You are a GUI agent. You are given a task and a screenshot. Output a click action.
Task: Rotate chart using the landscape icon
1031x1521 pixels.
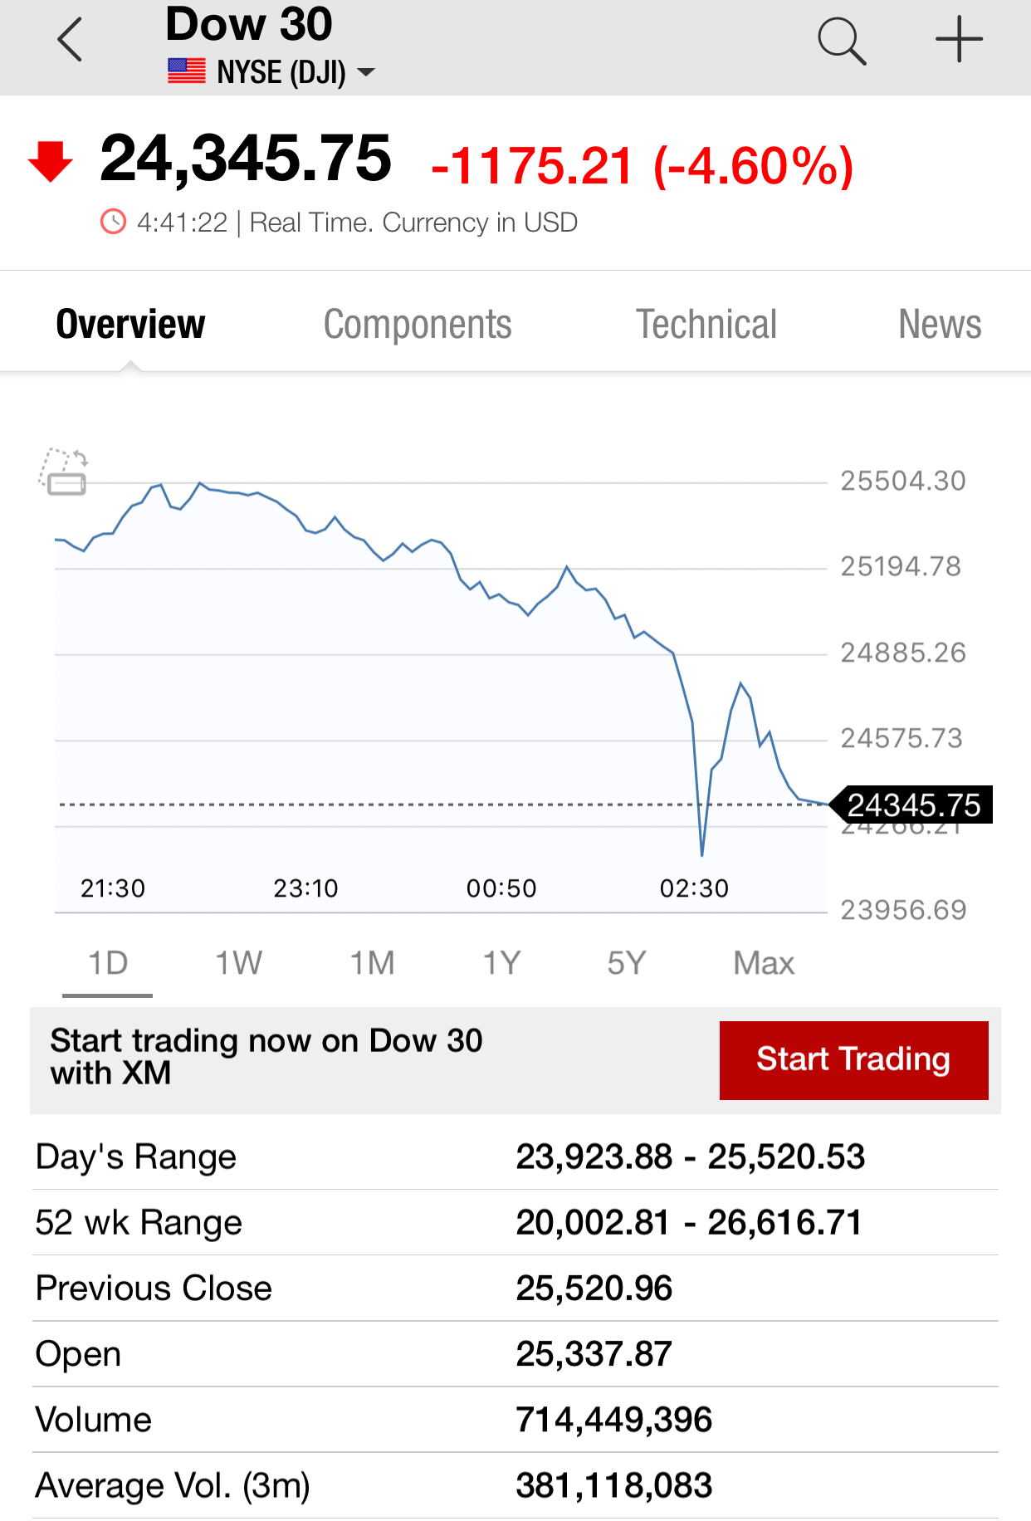[x=64, y=472]
